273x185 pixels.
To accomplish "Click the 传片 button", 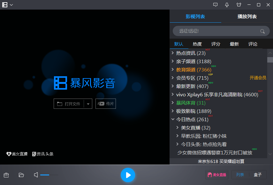I will point(106,103).
